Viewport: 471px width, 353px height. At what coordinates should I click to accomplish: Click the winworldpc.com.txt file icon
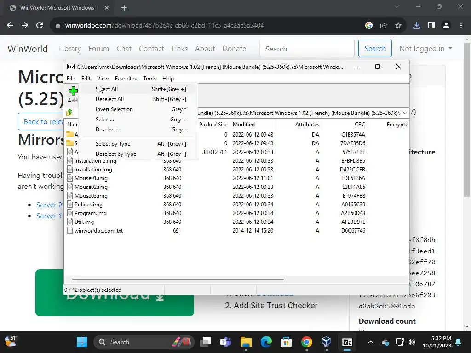coord(70,231)
